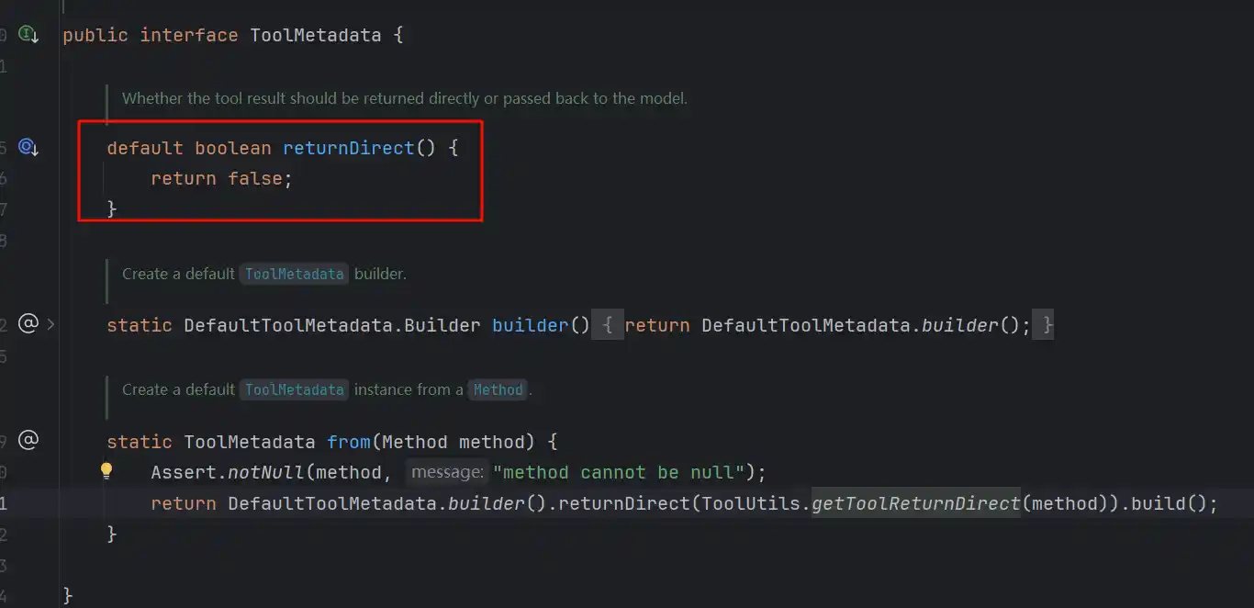Screen dimensions: 1254x608
Task: Open the yellow lightbulb quick-fix icon
Action: pos(106,471)
